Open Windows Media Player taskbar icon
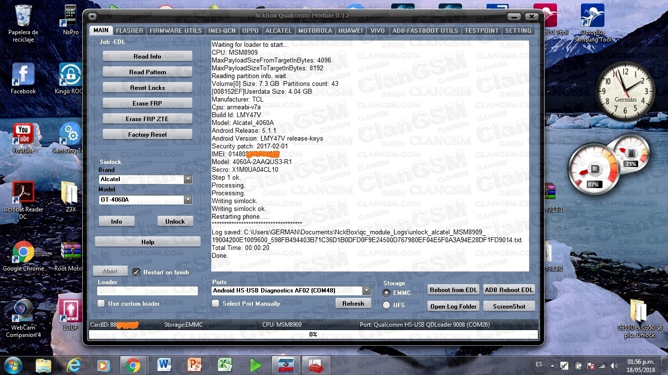 click(x=103, y=365)
